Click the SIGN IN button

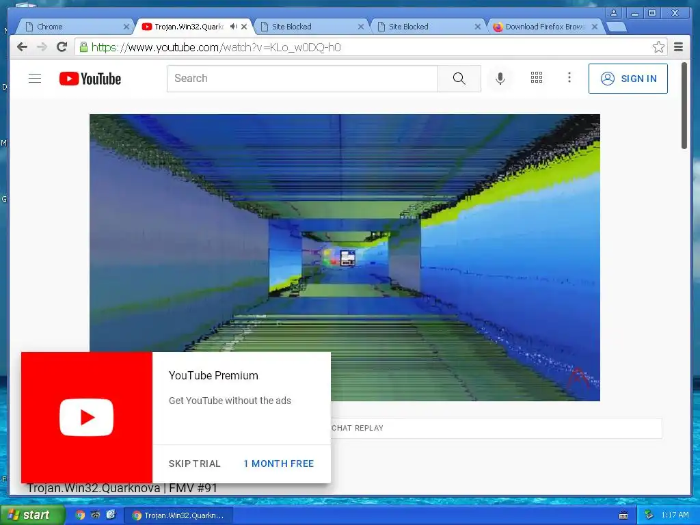pyautogui.click(x=628, y=79)
